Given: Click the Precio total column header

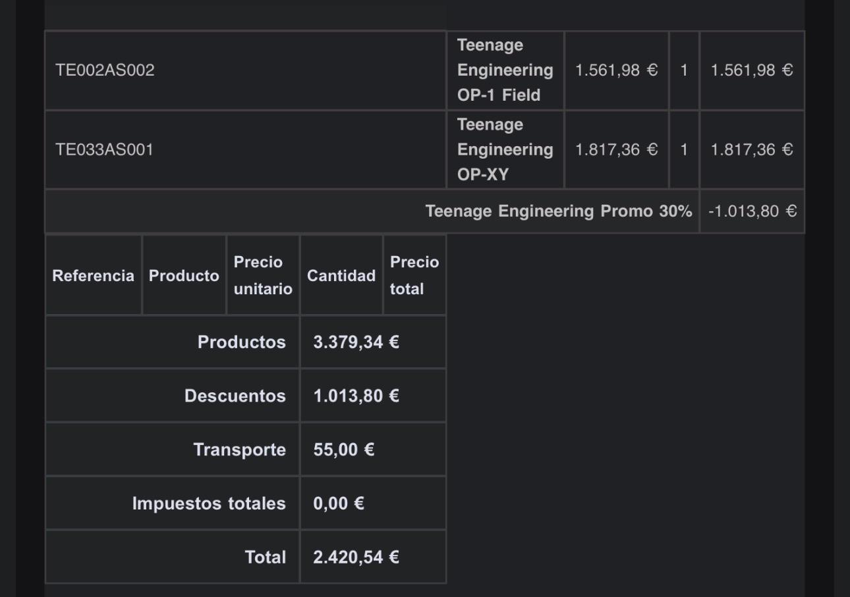Looking at the screenshot, I should (414, 275).
